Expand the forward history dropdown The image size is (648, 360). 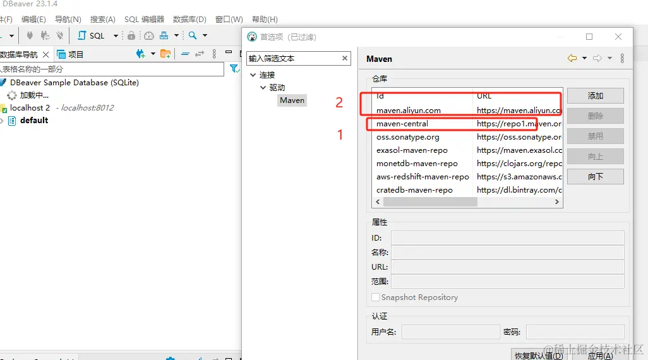609,58
